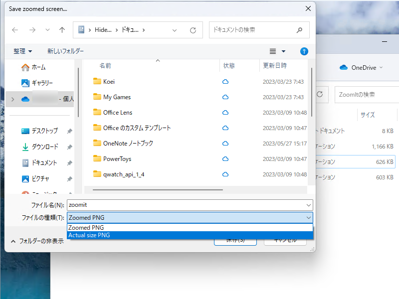Change the view layout icon
This screenshot has width=399, height=299.
[273, 51]
